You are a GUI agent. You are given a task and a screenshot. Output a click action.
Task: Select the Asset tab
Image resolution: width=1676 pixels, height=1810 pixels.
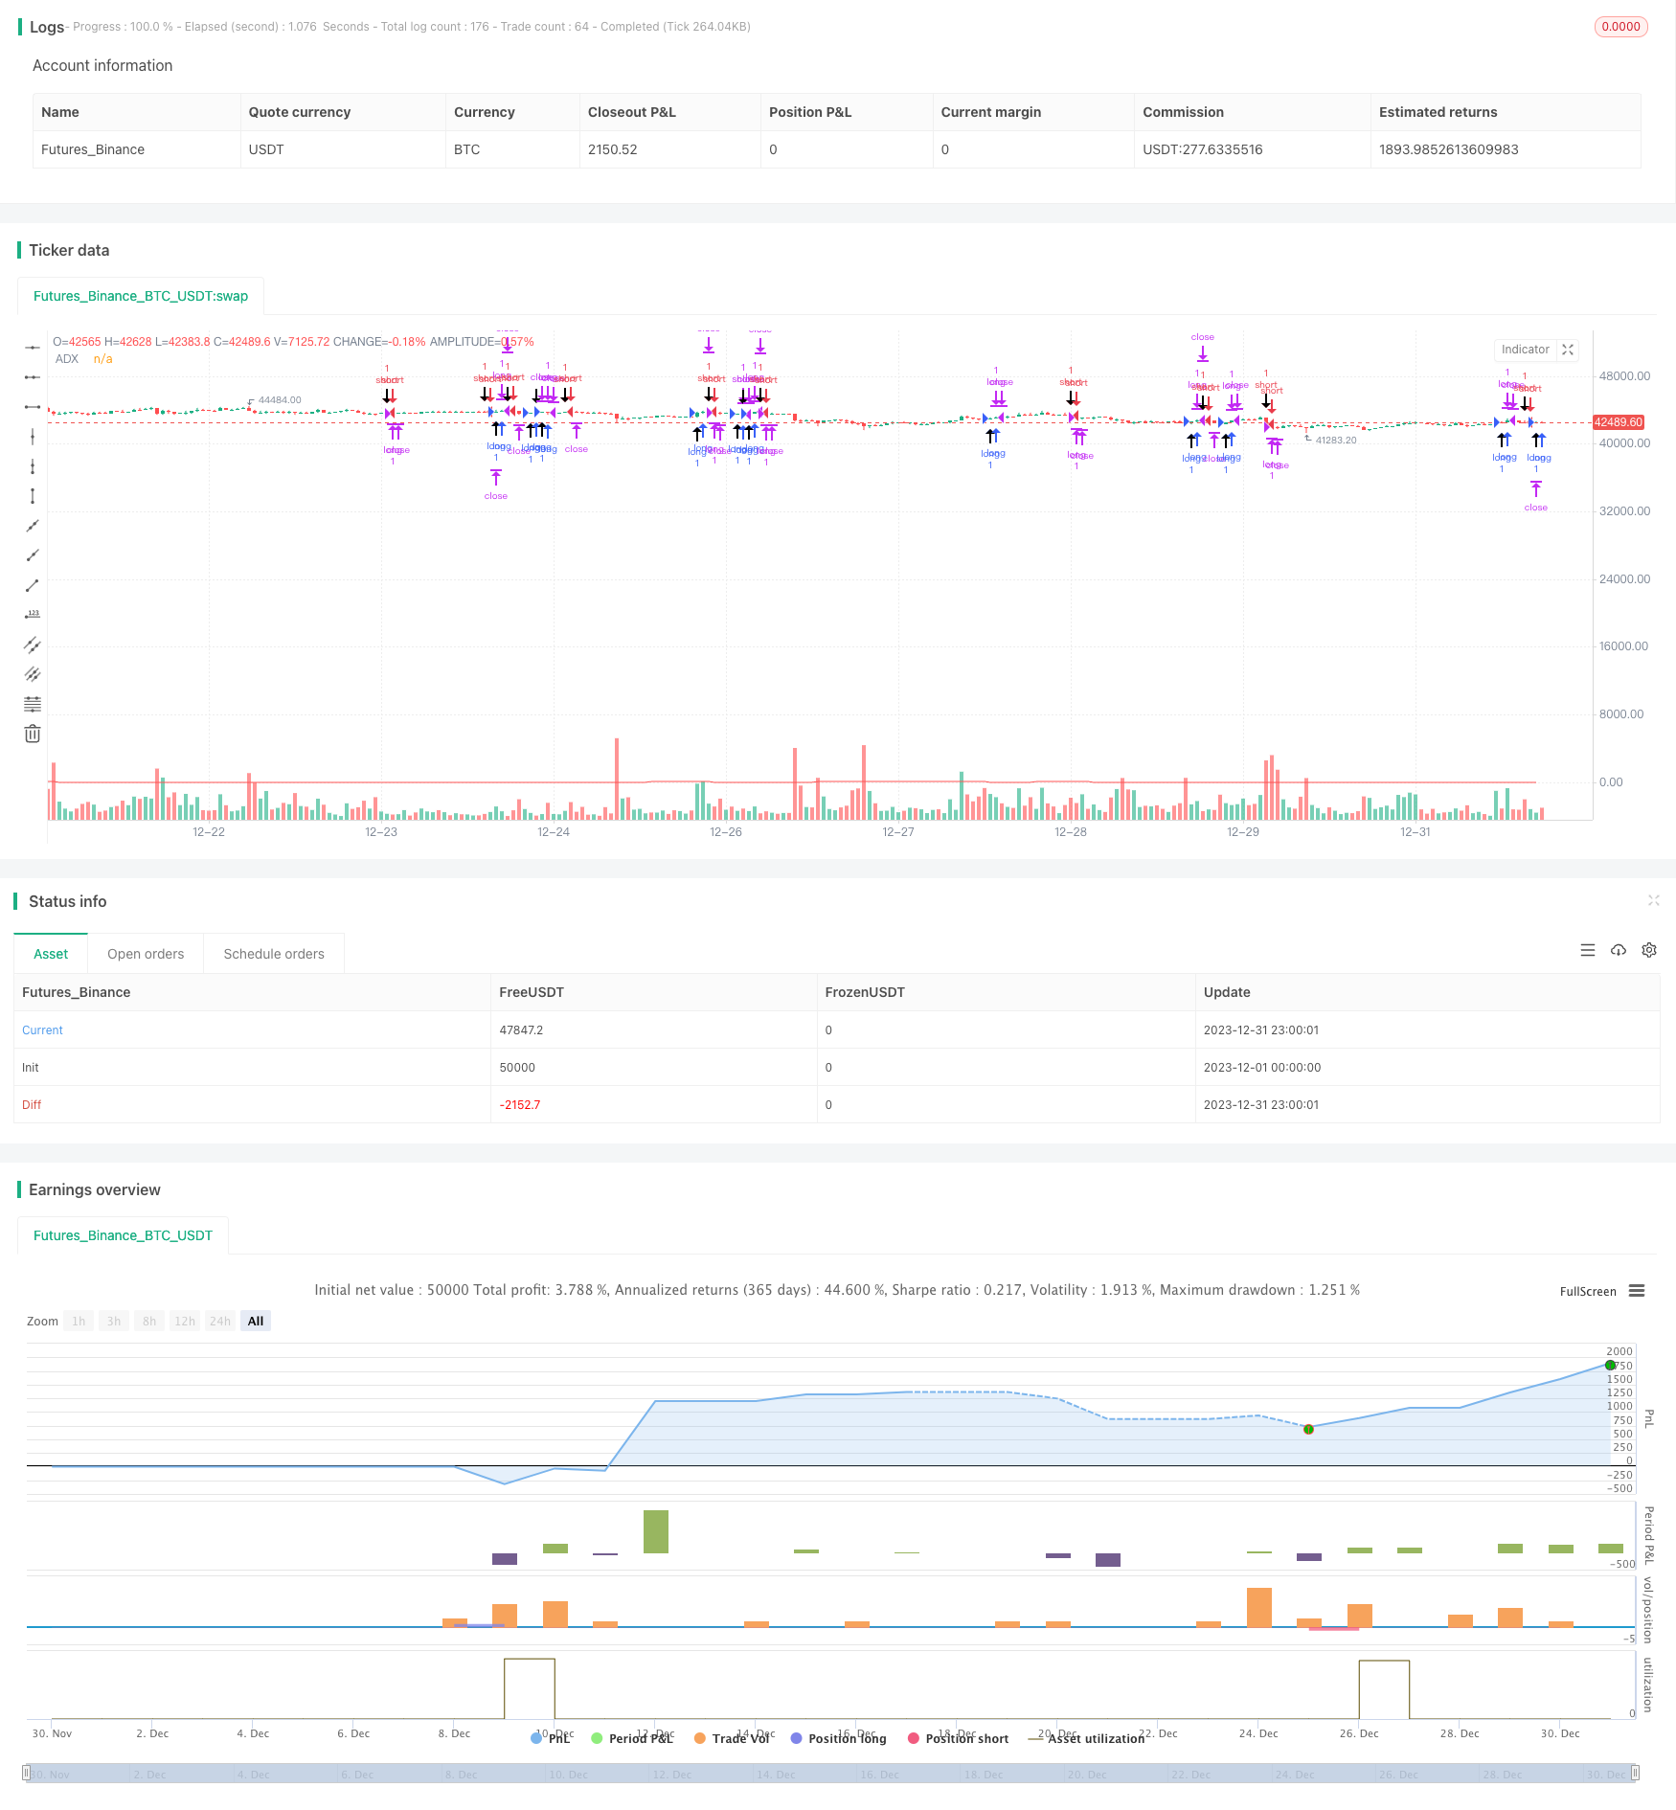[x=51, y=954]
